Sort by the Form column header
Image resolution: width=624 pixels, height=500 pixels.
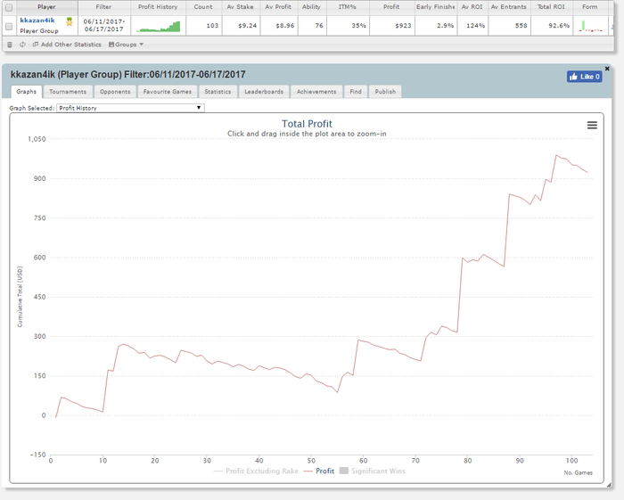(x=590, y=7)
